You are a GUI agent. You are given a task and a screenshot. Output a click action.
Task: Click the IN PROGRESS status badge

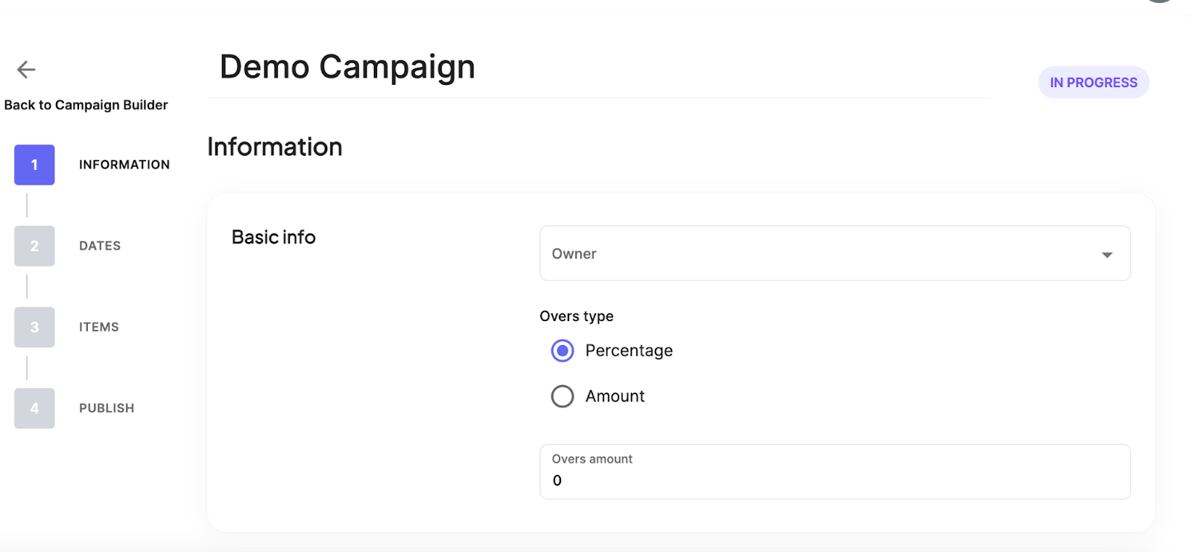pyautogui.click(x=1093, y=83)
